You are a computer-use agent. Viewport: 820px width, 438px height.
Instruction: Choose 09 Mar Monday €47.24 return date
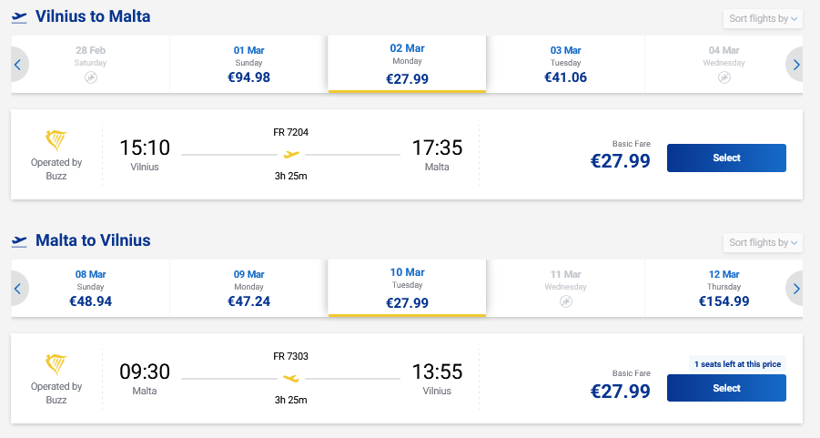(248, 288)
